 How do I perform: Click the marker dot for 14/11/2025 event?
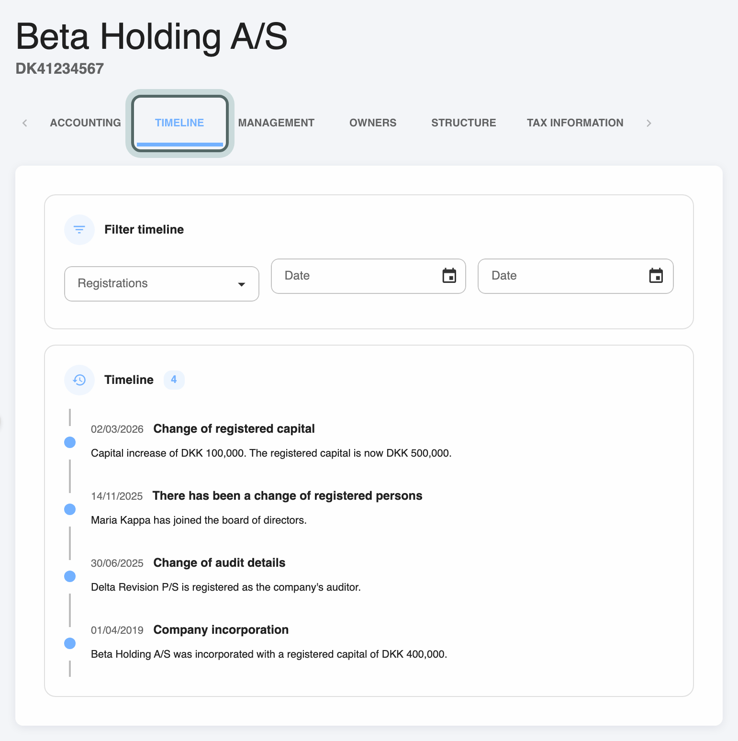[70, 509]
